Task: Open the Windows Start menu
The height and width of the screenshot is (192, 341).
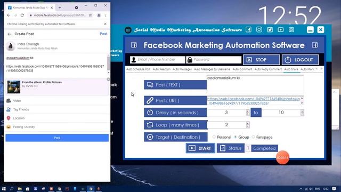Action: 4,189
